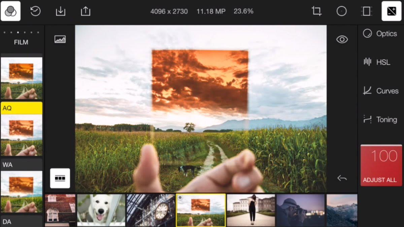Open the adjustments plus-minus icon
This screenshot has height=227, width=404.
391,11
